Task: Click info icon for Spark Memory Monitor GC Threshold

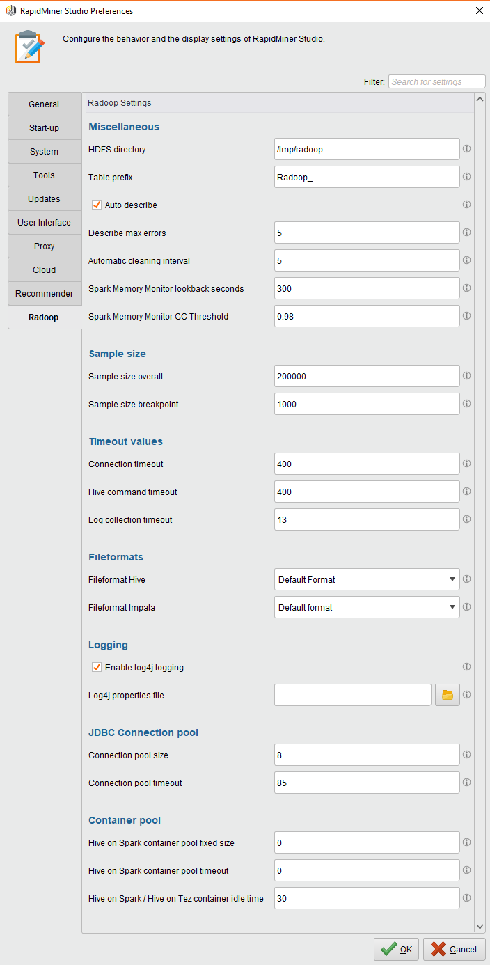Action: click(x=467, y=316)
